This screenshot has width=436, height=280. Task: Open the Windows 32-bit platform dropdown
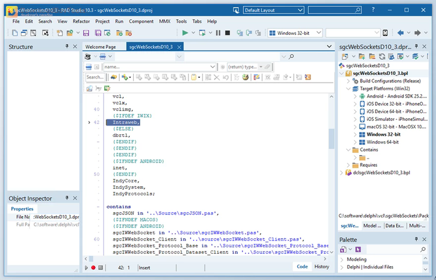319,33
